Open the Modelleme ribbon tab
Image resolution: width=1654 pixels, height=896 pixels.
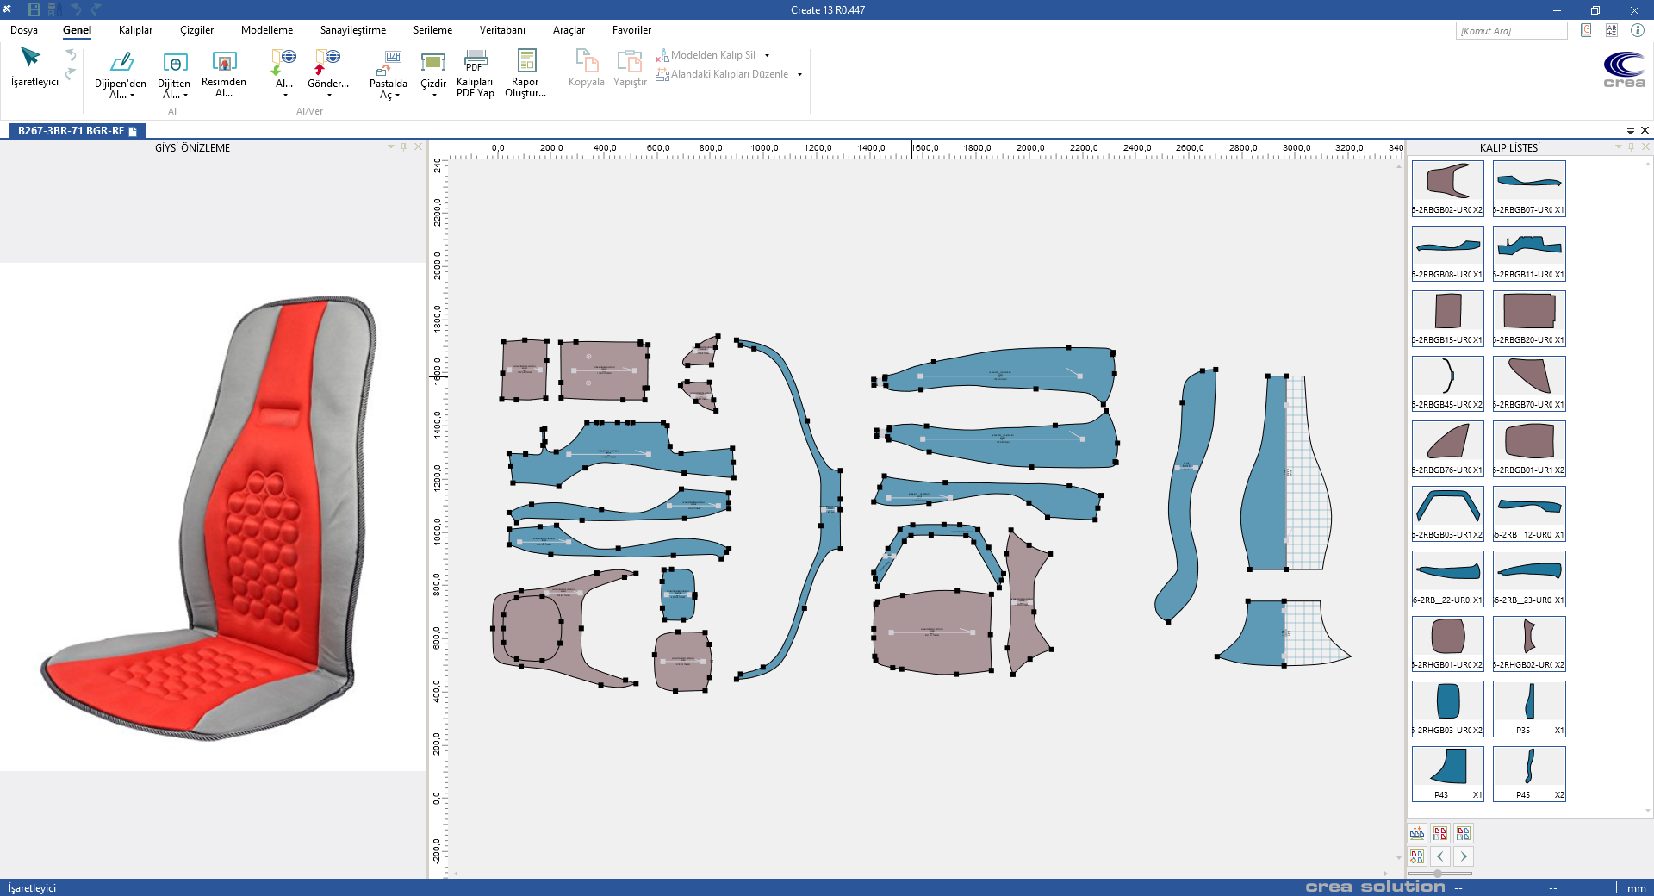[267, 30]
